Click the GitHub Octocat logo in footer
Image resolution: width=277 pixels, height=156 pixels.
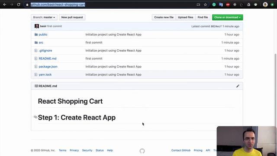(142, 151)
